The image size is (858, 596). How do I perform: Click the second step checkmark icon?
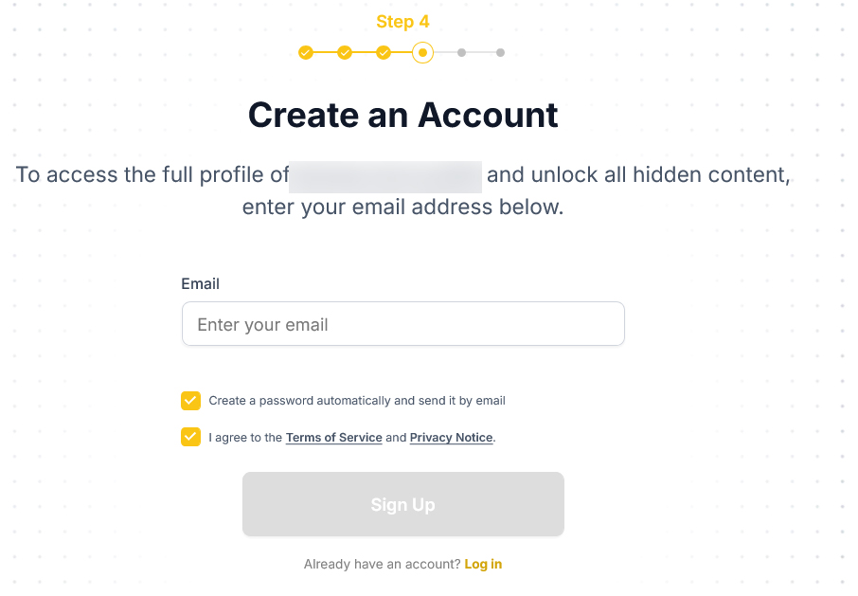click(345, 53)
